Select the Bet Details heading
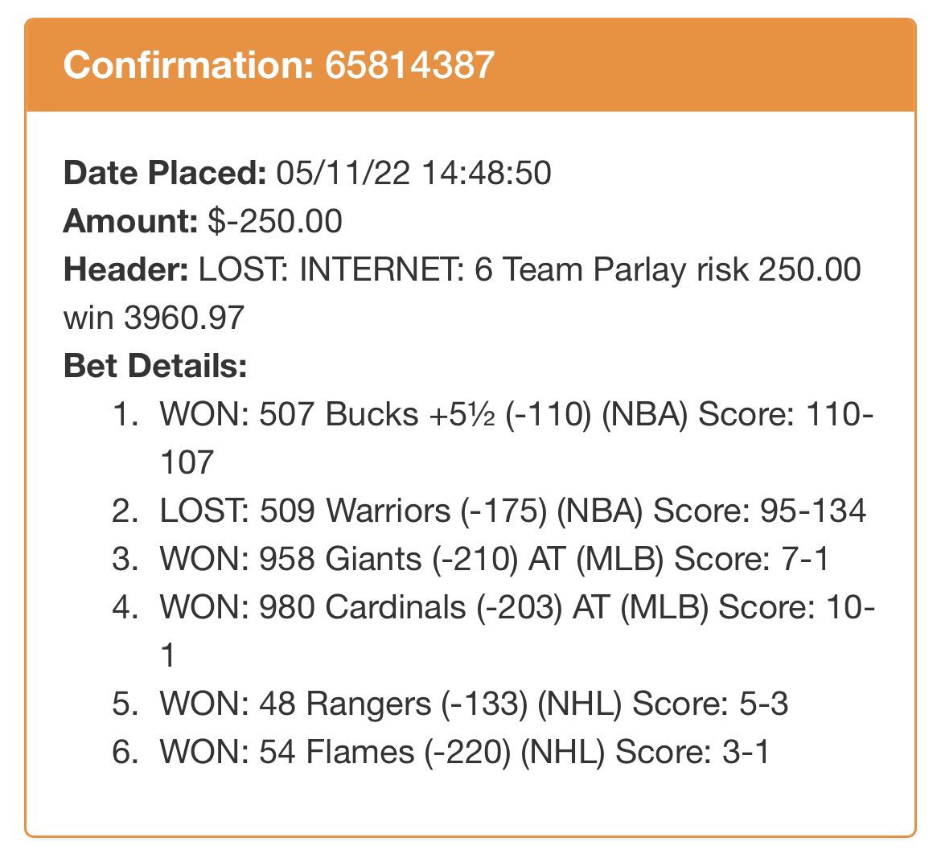This screenshot has width=941, height=854. coord(155,366)
